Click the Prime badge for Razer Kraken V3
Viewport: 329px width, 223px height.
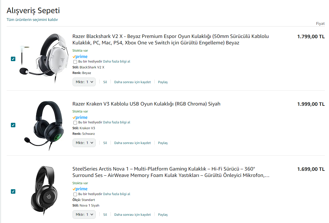[x=80, y=118]
